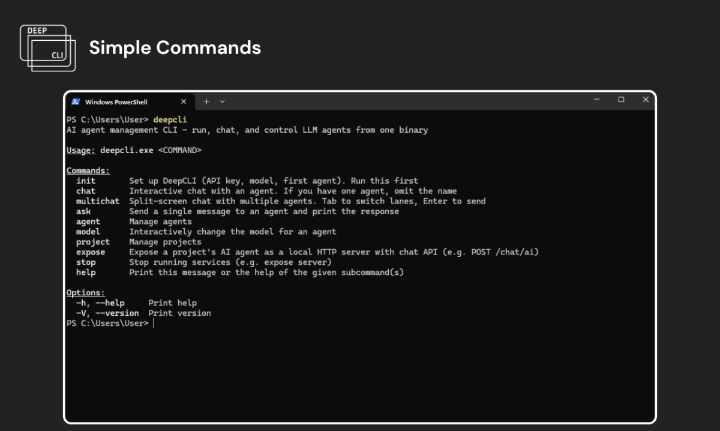
Task: Open the tab options dropdown chevron
Action: click(x=223, y=101)
